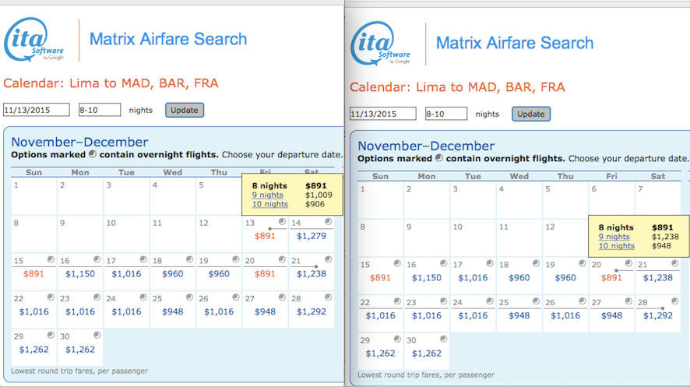Click overnight flight icon on November 13 cell
The image size is (690, 387).
coord(282,222)
